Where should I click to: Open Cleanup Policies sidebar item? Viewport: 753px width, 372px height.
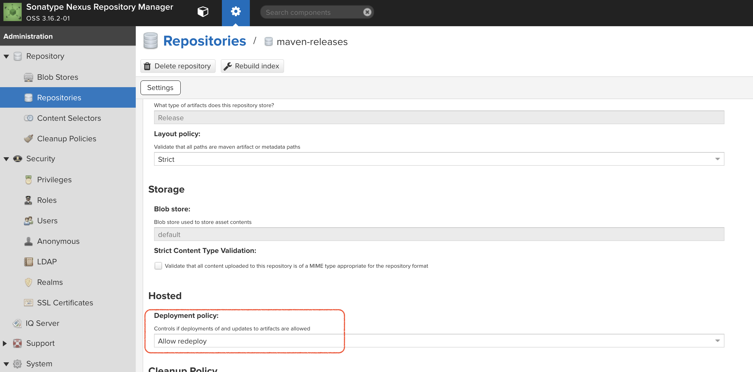coord(66,138)
